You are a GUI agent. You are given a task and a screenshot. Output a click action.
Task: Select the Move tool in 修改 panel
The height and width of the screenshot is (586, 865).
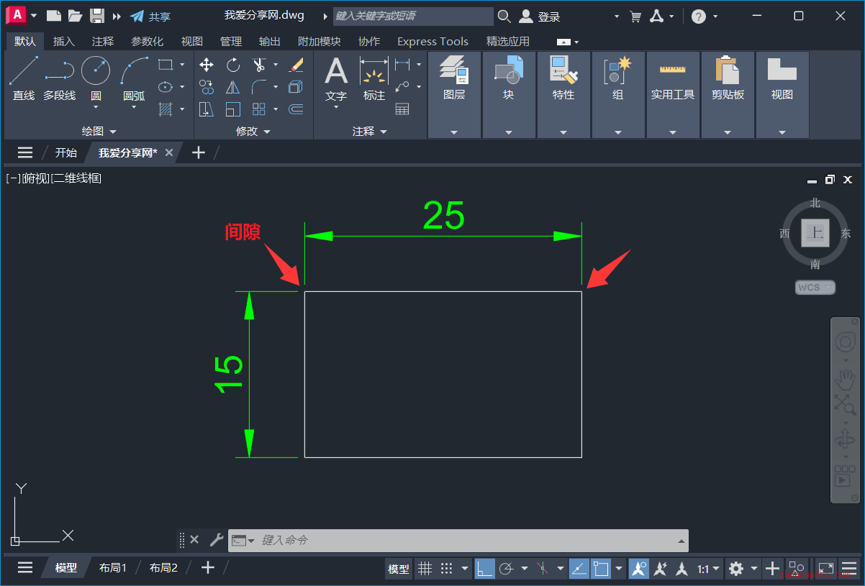[207, 65]
